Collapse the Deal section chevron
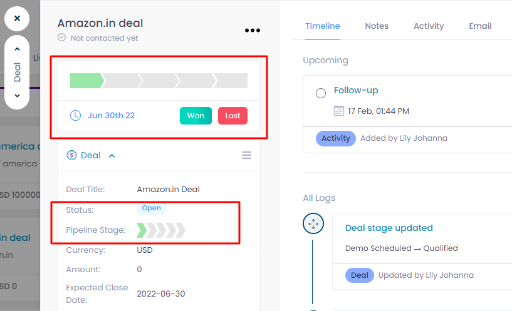 [x=112, y=156]
